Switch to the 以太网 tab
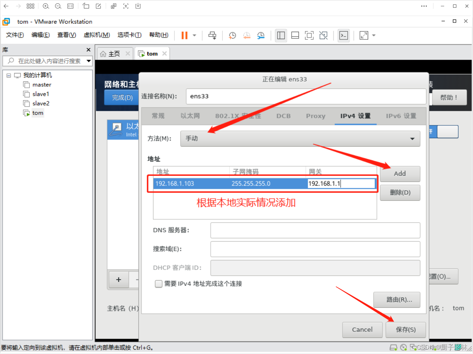The width and height of the screenshot is (473, 354). pos(190,116)
